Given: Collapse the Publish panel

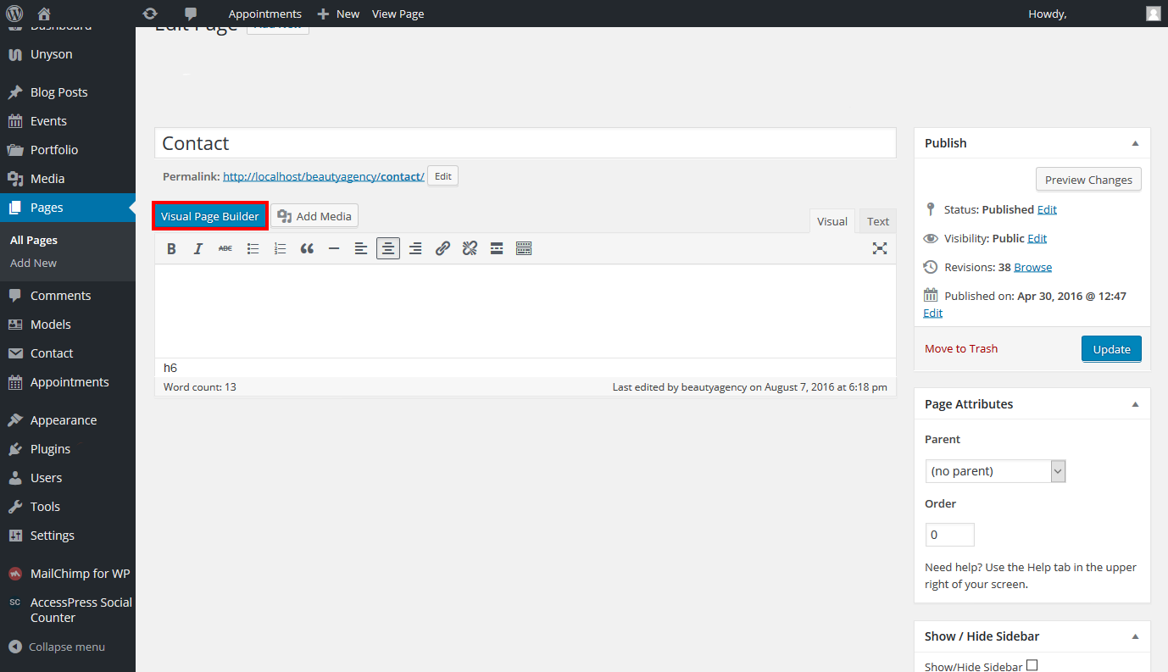Looking at the screenshot, I should tap(1135, 143).
